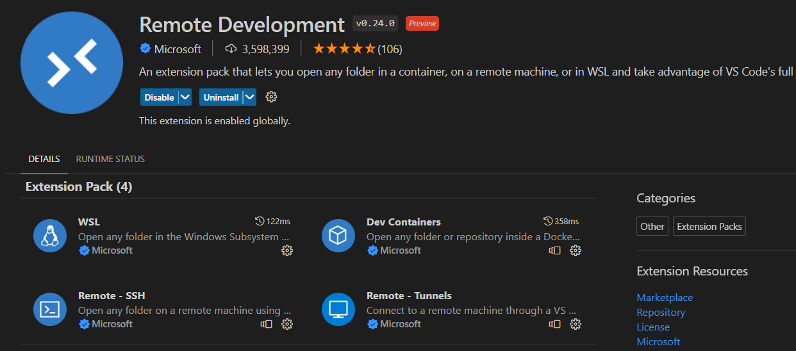Open the manage gear for Remote - Tunnels

[576, 324]
